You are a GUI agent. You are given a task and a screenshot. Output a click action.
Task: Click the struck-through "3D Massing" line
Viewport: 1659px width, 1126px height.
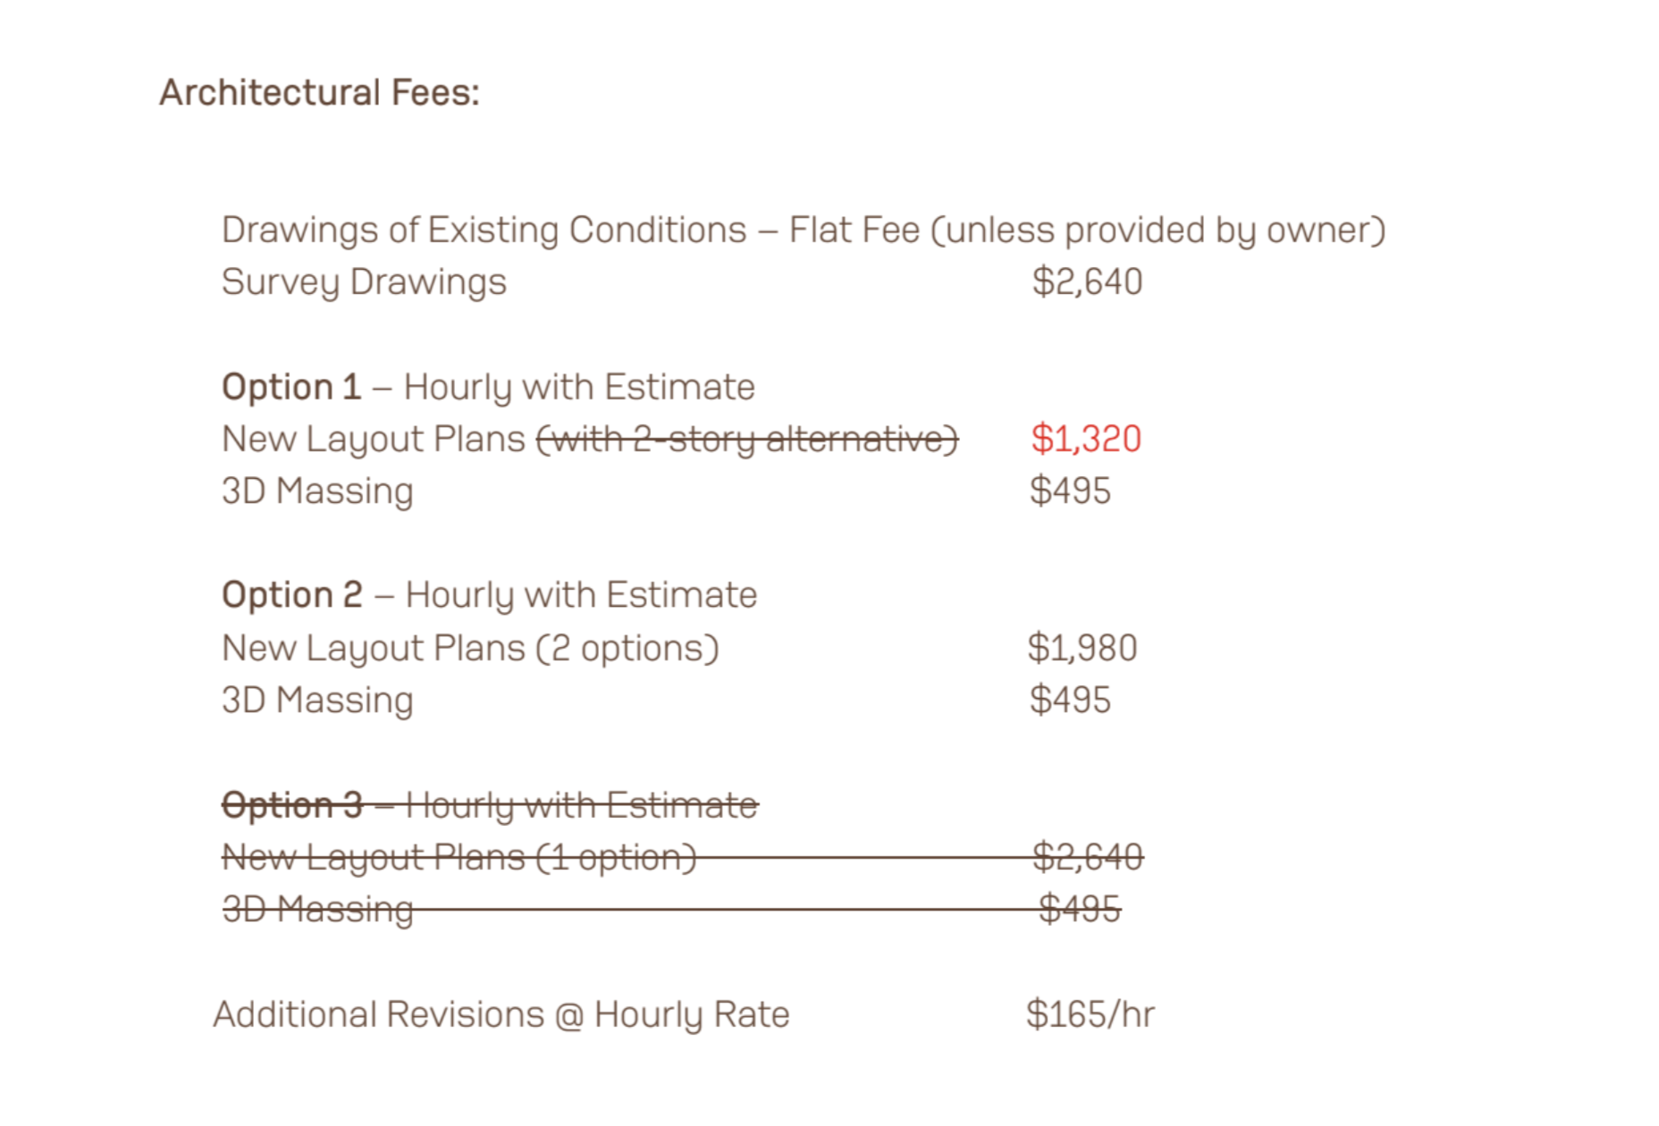(317, 910)
